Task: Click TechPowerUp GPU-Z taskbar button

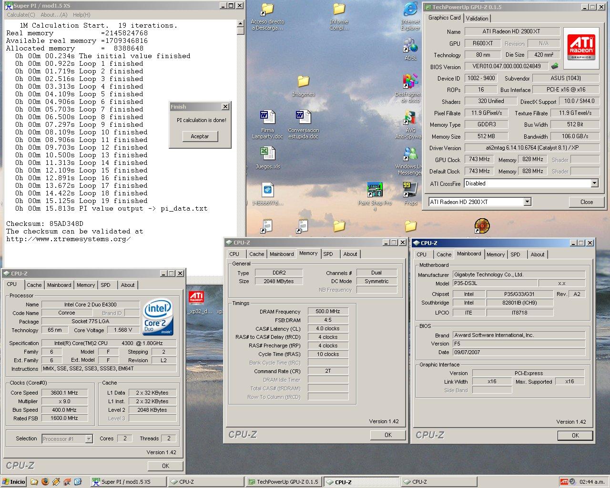Action: (284, 482)
